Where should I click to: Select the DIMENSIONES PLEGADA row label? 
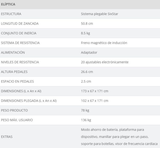click(x=29, y=101)
